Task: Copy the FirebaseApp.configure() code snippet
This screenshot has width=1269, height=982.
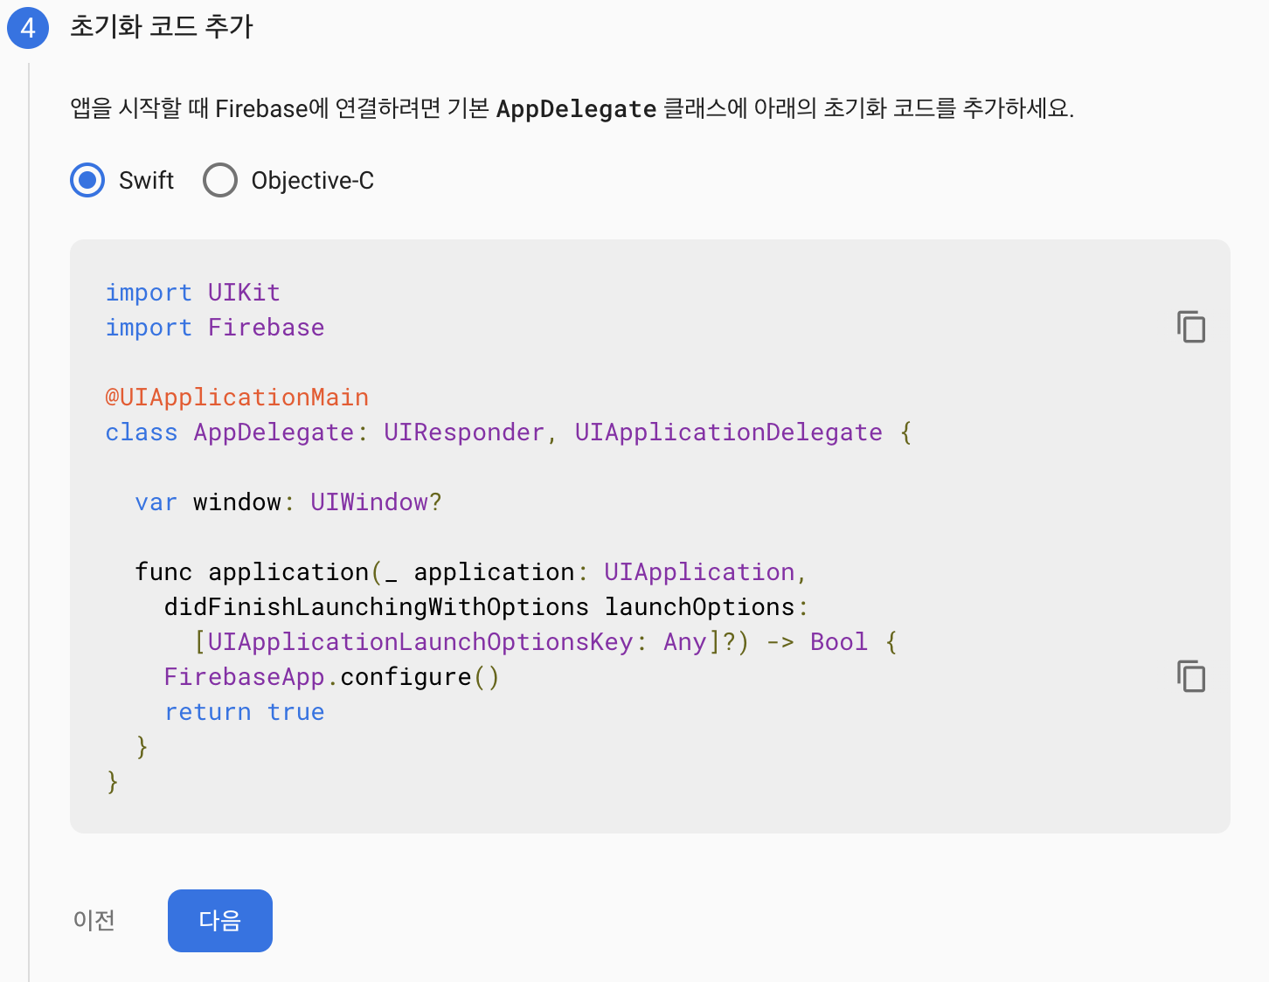Action: pos(1190,676)
